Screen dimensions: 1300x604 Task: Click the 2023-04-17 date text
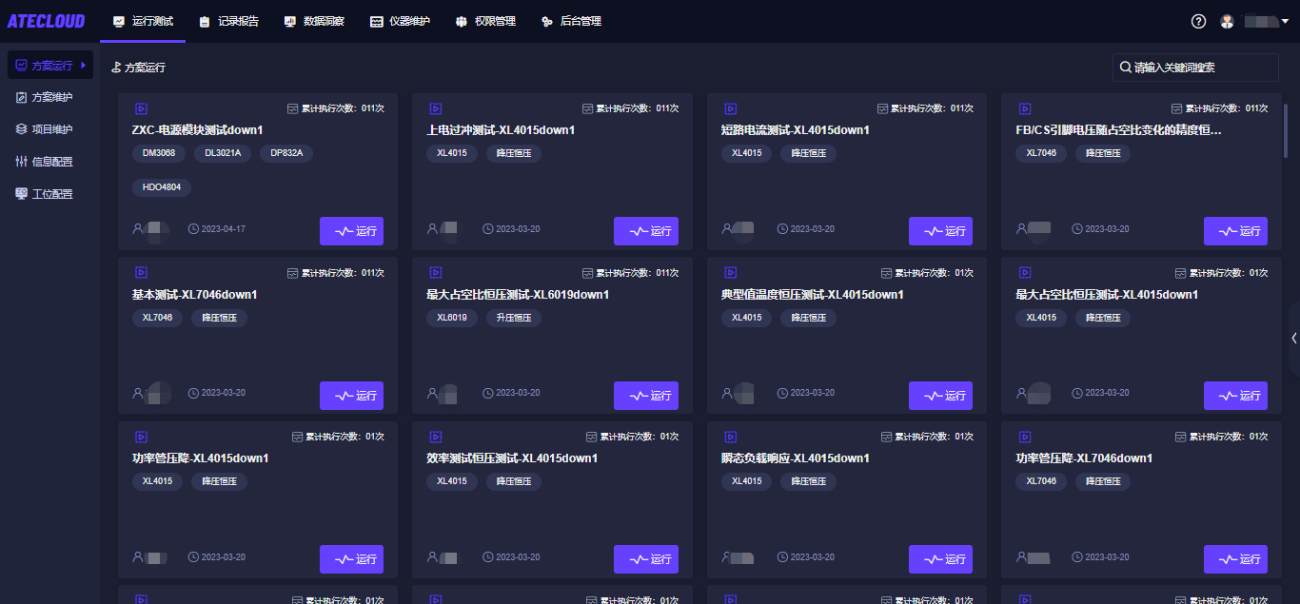(224, 229)
